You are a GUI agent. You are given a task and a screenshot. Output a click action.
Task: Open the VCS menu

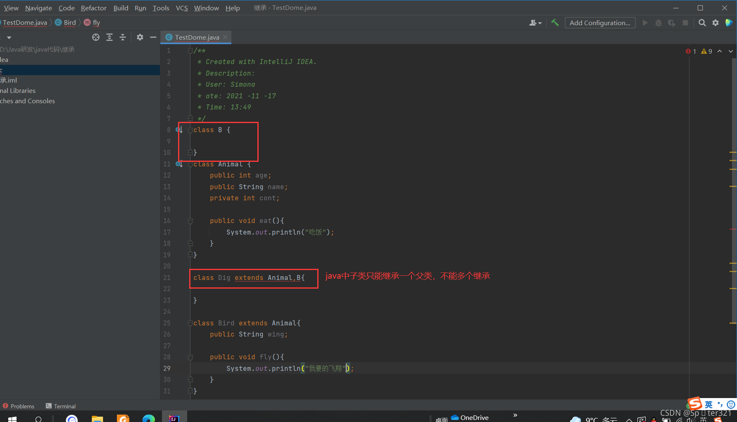tap(182, 8)
